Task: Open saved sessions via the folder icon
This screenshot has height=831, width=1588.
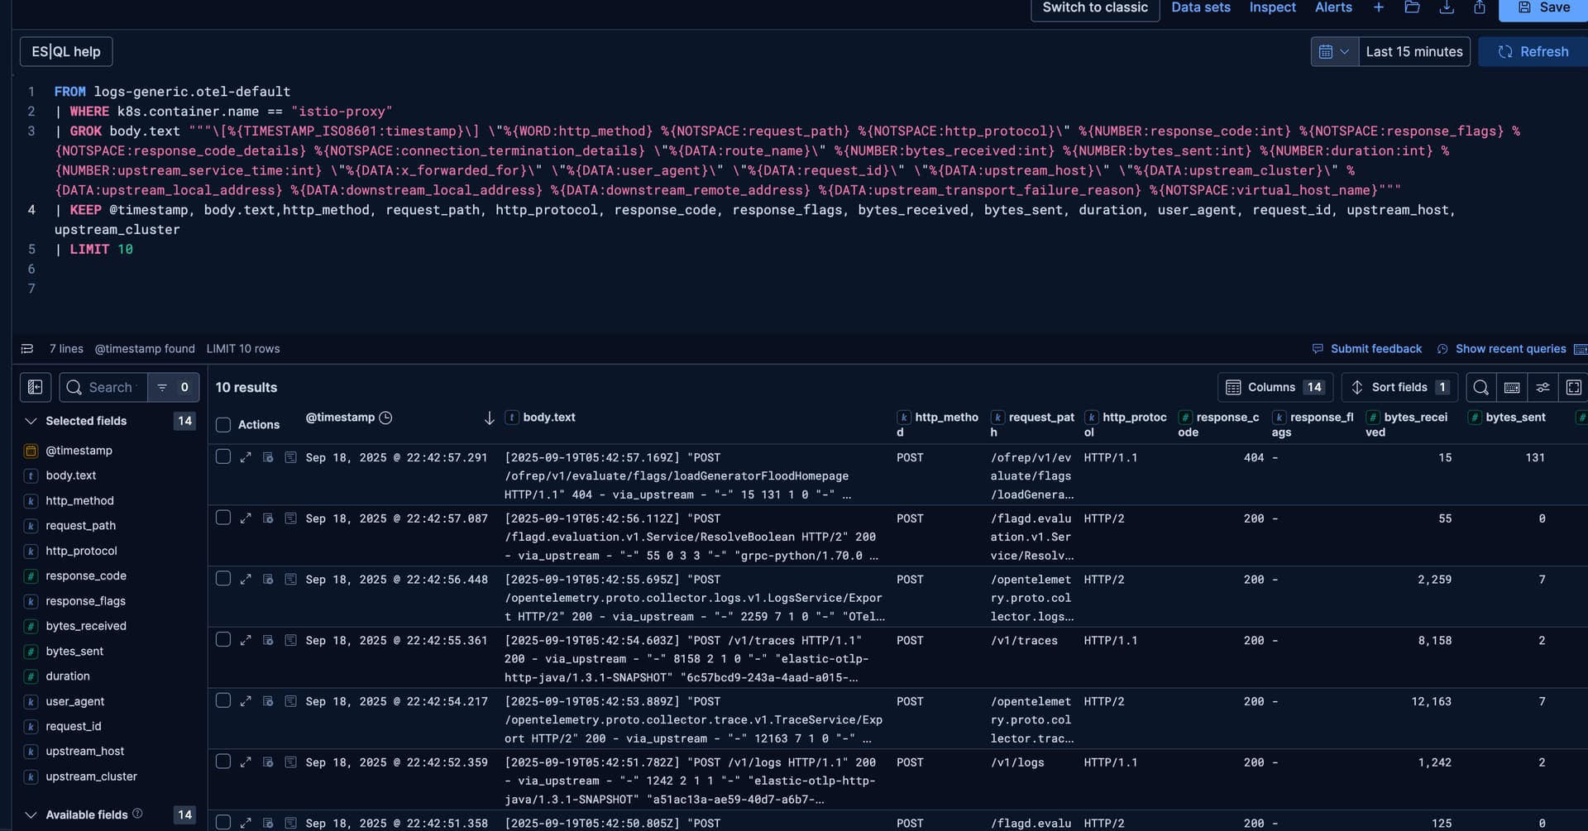Action: click(x=1413, y=7)
